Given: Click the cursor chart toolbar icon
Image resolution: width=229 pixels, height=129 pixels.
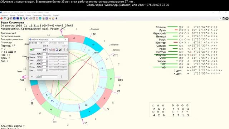Looking at the screenshot, I should pyautogui.click(x=11, y=18).
